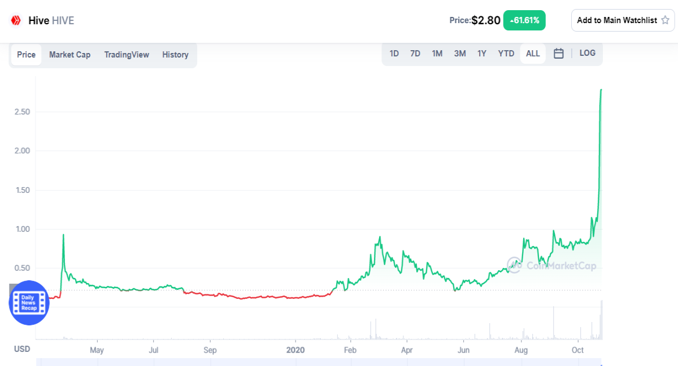Click the 2020 x-axis label
Image resolution: width=678 pixels, height=366 pixels.
click(295, 350)
